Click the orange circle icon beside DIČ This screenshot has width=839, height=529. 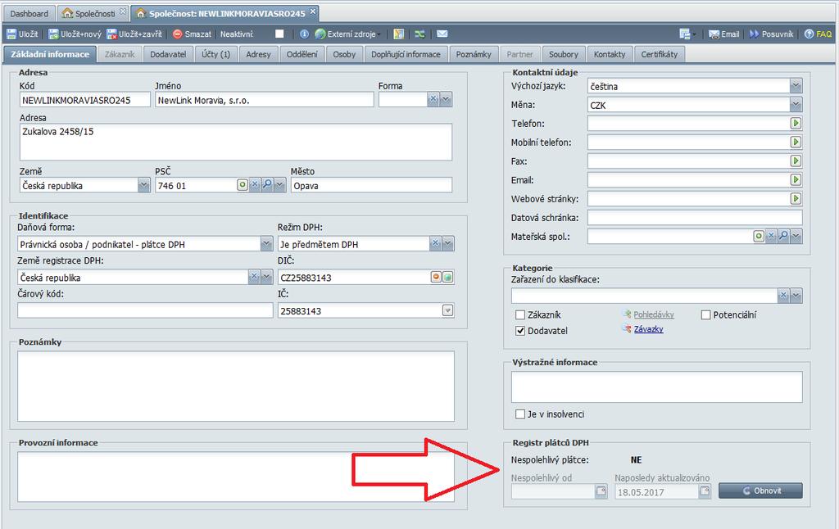[436, 277]
